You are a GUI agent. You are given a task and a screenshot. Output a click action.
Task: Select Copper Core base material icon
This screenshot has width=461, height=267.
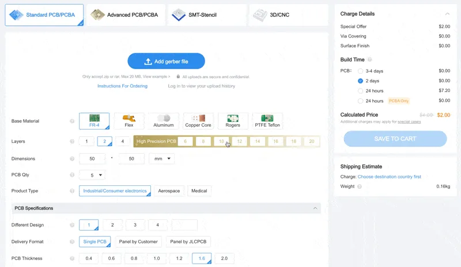[198, 121]
